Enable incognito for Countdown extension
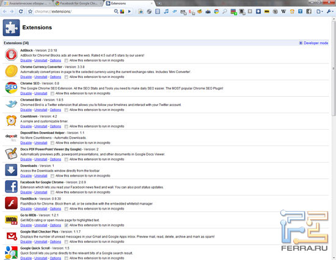Viewport: 336px width, 260px height. coord(66,126)
